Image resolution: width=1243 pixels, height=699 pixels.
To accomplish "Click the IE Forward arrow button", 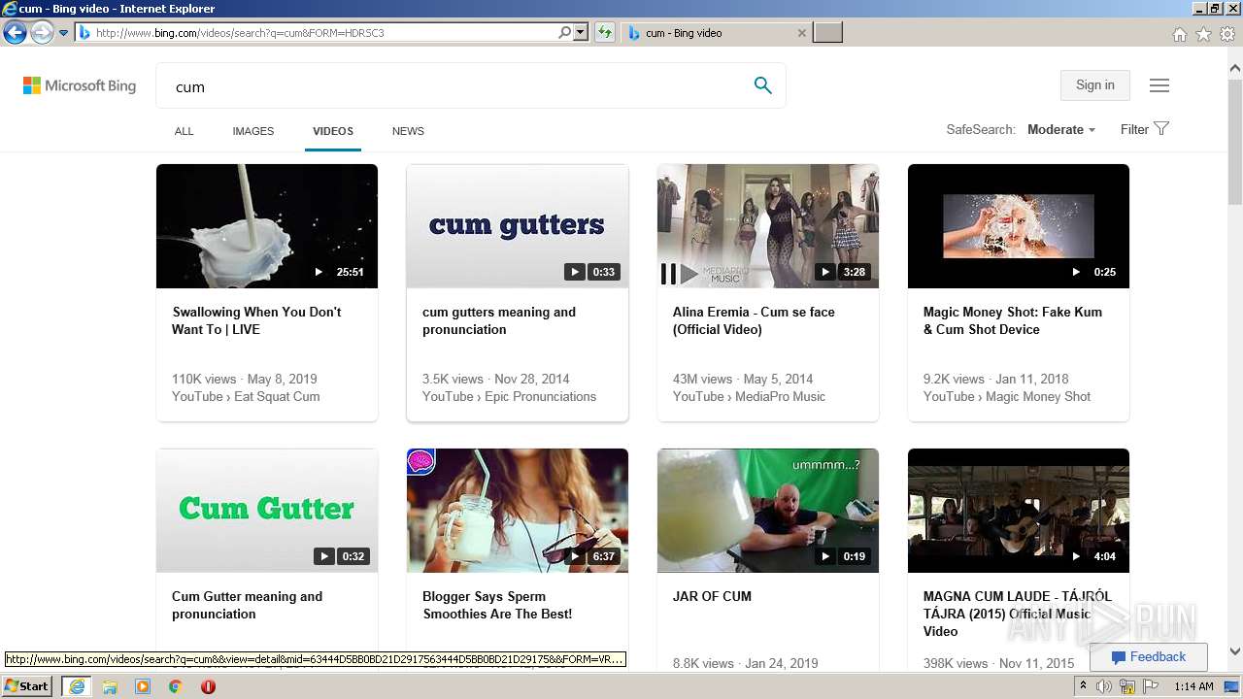I will (42, 33).
